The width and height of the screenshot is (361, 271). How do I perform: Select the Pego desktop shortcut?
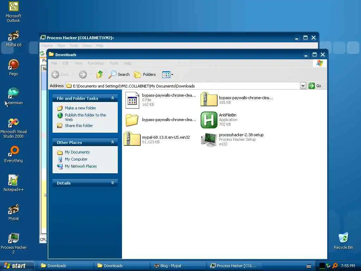(13, 67)
